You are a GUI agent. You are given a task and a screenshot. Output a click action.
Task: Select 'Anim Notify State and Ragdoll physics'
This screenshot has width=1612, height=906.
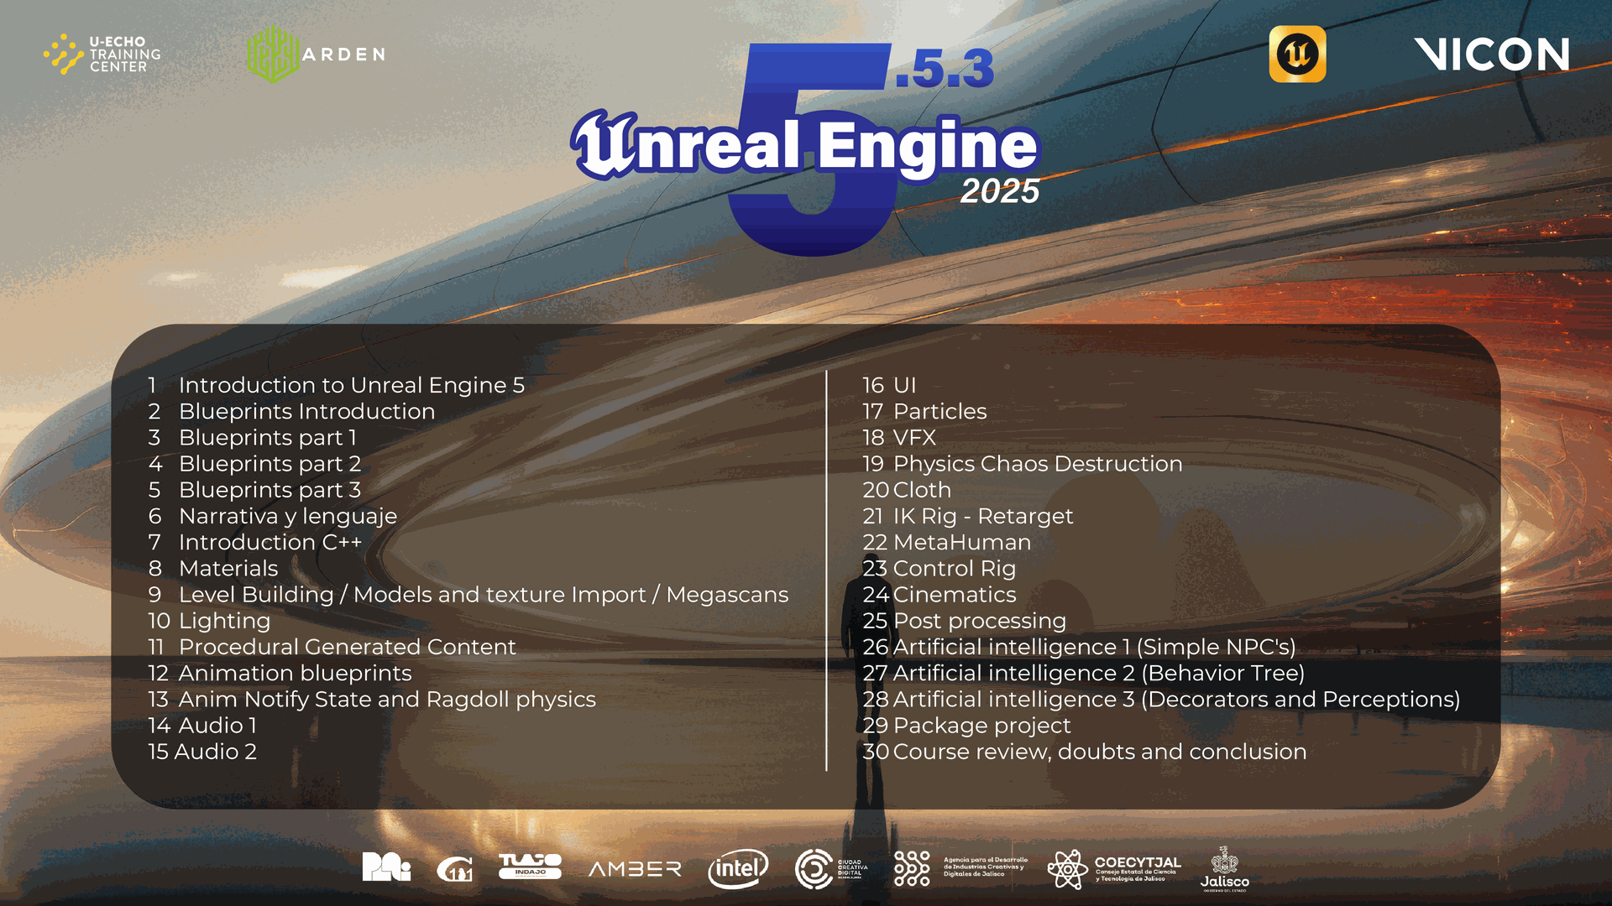pos(372,699)
